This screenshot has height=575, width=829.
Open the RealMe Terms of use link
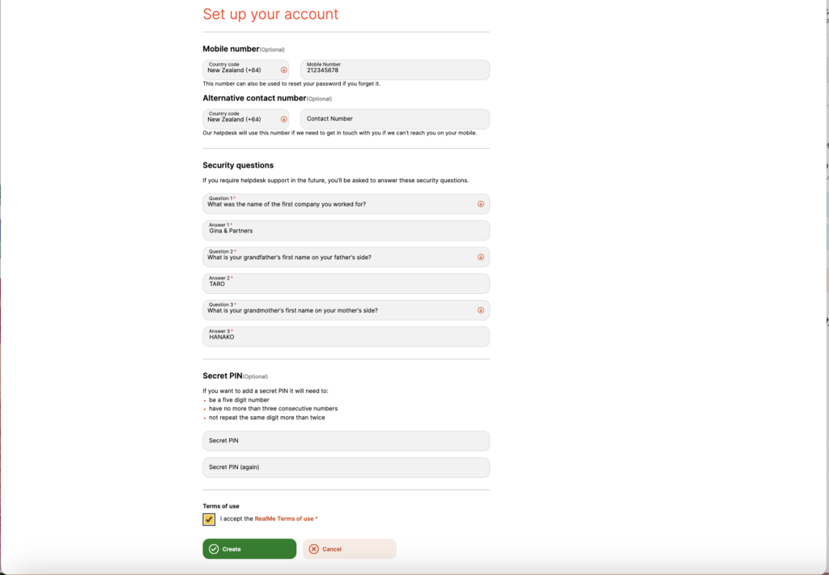pyautogui.click(x=283, y=518)
